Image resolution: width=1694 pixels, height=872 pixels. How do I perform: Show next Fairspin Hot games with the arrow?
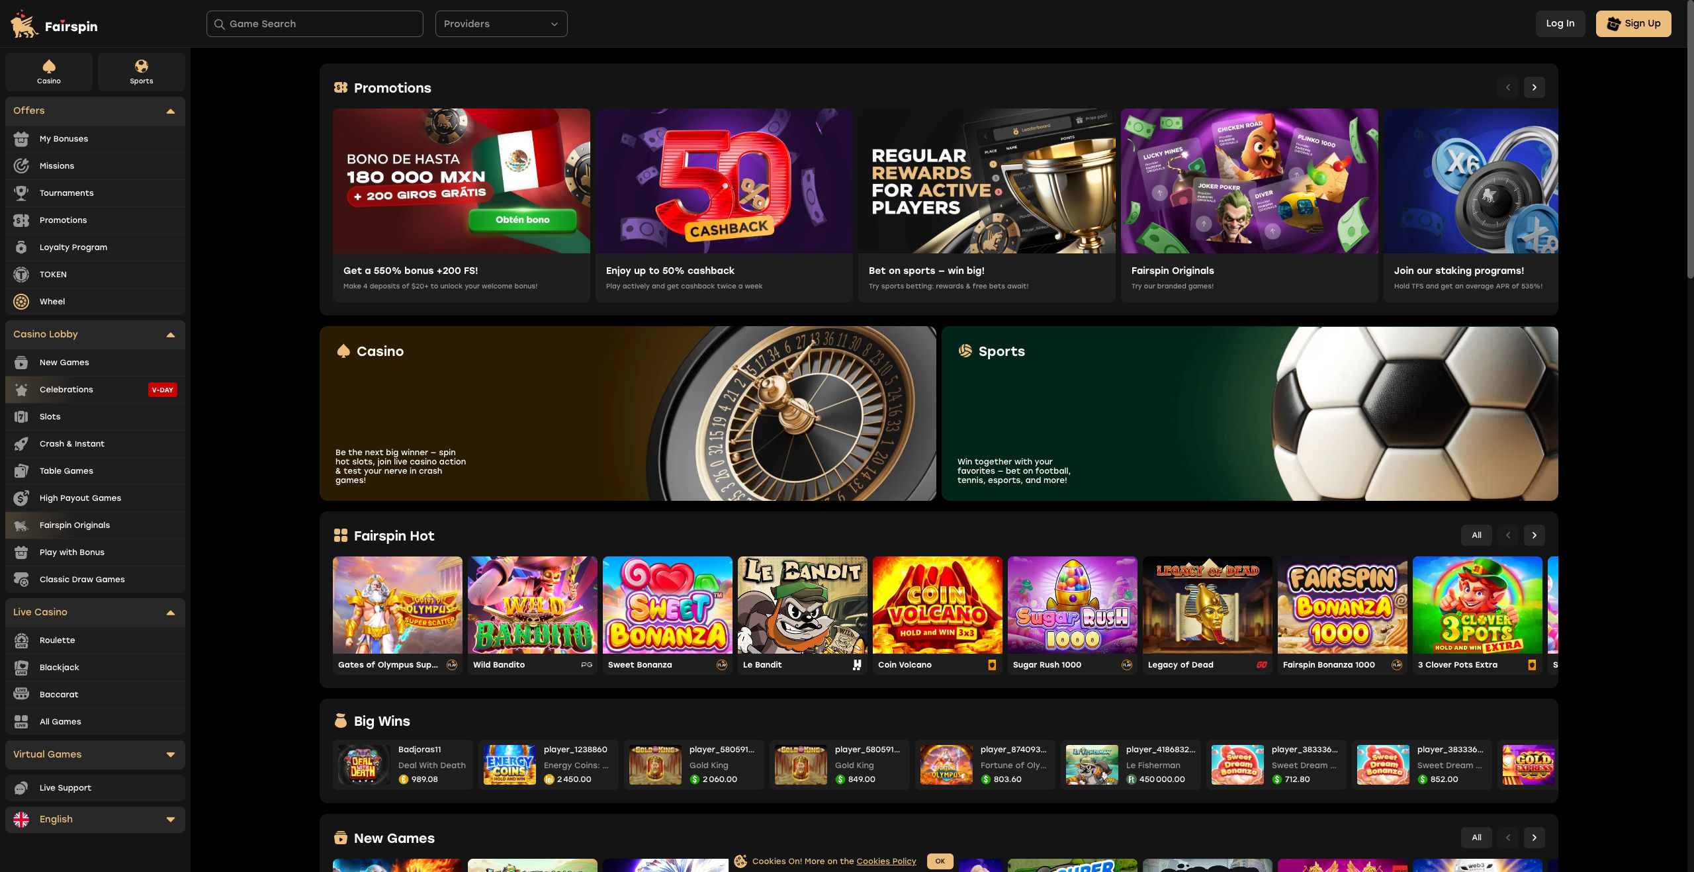[1535, 535]
